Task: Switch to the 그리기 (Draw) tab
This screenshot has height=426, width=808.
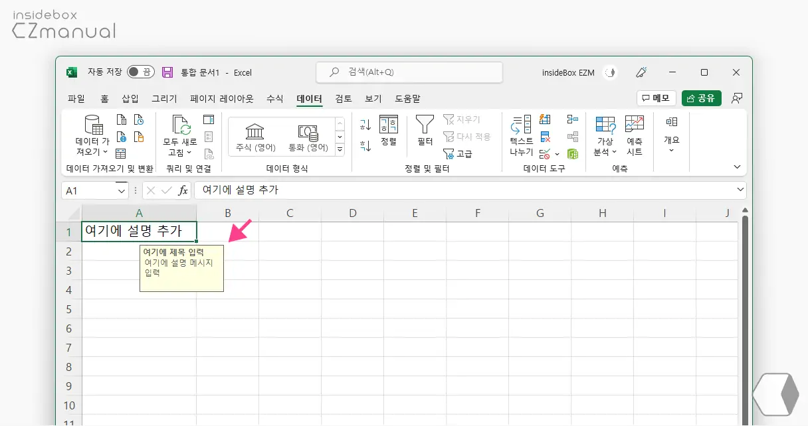Action: [164, 98]
